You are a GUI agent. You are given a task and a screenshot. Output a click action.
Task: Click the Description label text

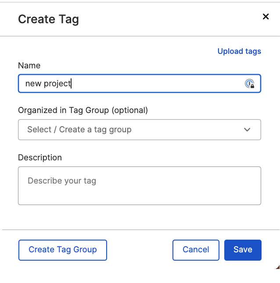(40, 158)
